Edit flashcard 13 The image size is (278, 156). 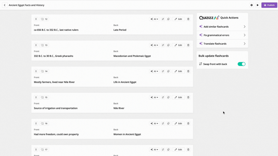178,45
